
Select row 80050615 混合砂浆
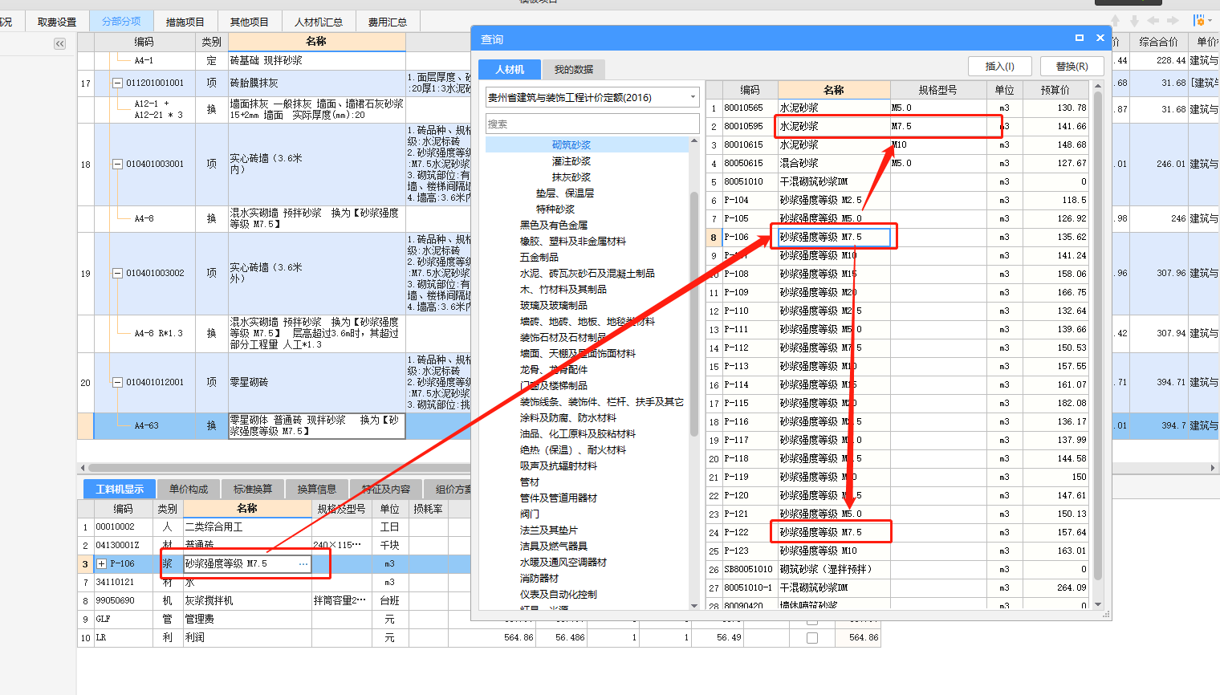coord(897,163)
